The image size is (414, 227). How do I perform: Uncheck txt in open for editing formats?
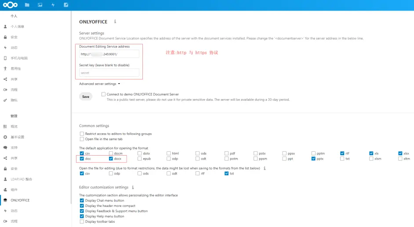coord(226,173)
